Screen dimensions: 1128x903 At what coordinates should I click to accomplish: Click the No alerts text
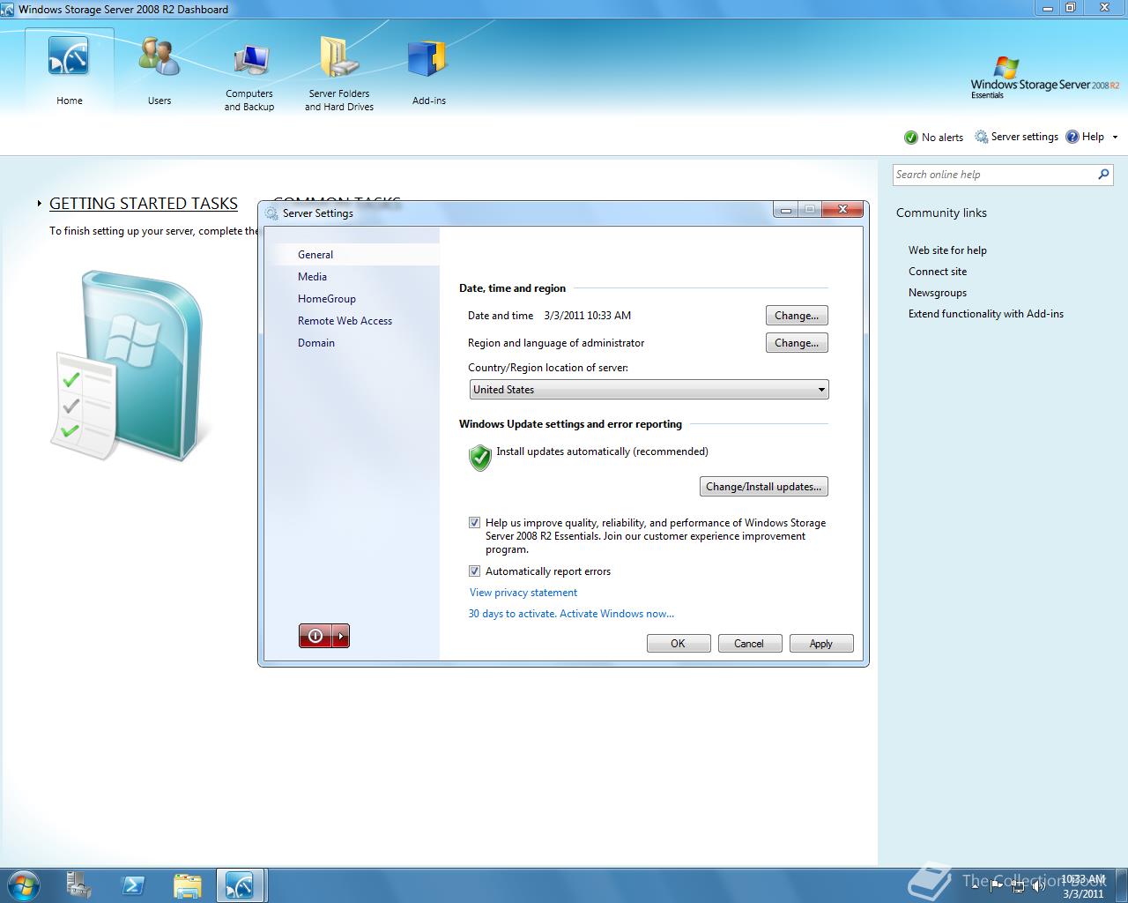pos(942,138)
